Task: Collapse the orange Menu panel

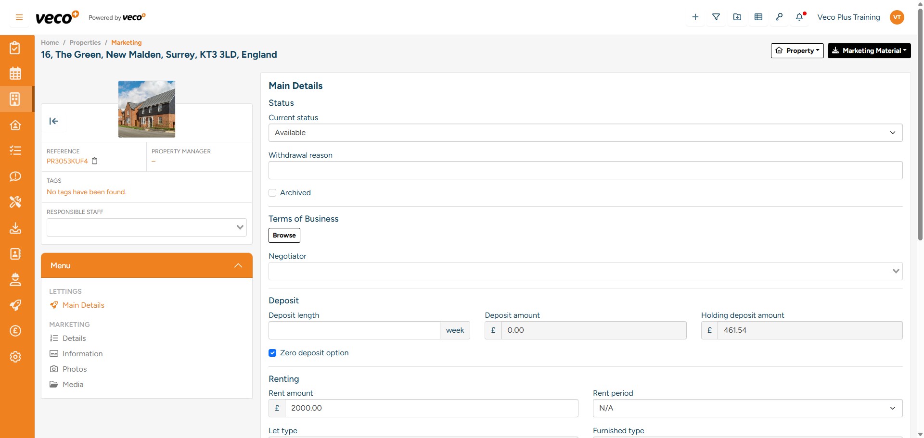Action: [238, 265]
